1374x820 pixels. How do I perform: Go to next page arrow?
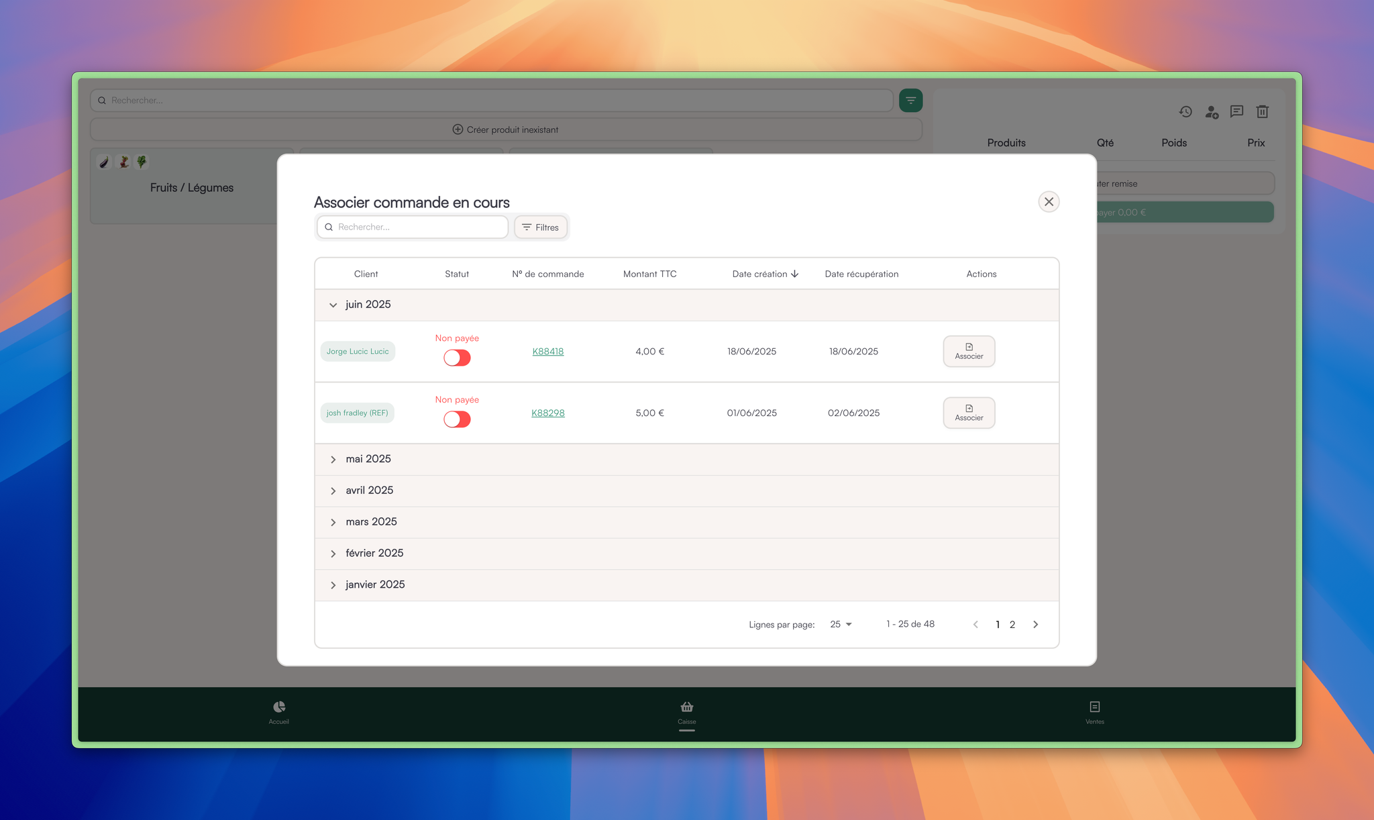tap(1035, 625)
